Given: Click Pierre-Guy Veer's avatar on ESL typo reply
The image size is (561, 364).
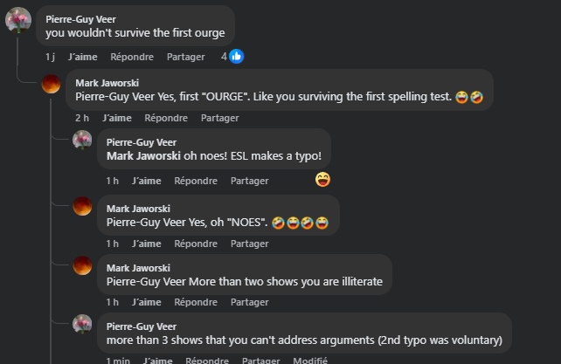Looking at the screenshot, I should [x=82, y=141].
